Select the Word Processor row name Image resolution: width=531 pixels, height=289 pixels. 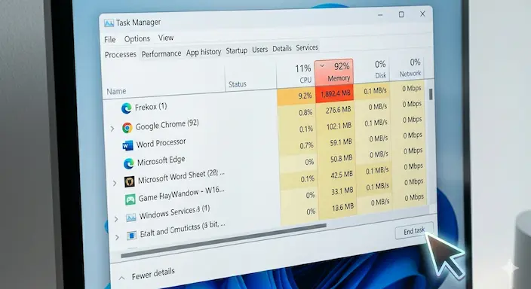[x=161, y=143]
